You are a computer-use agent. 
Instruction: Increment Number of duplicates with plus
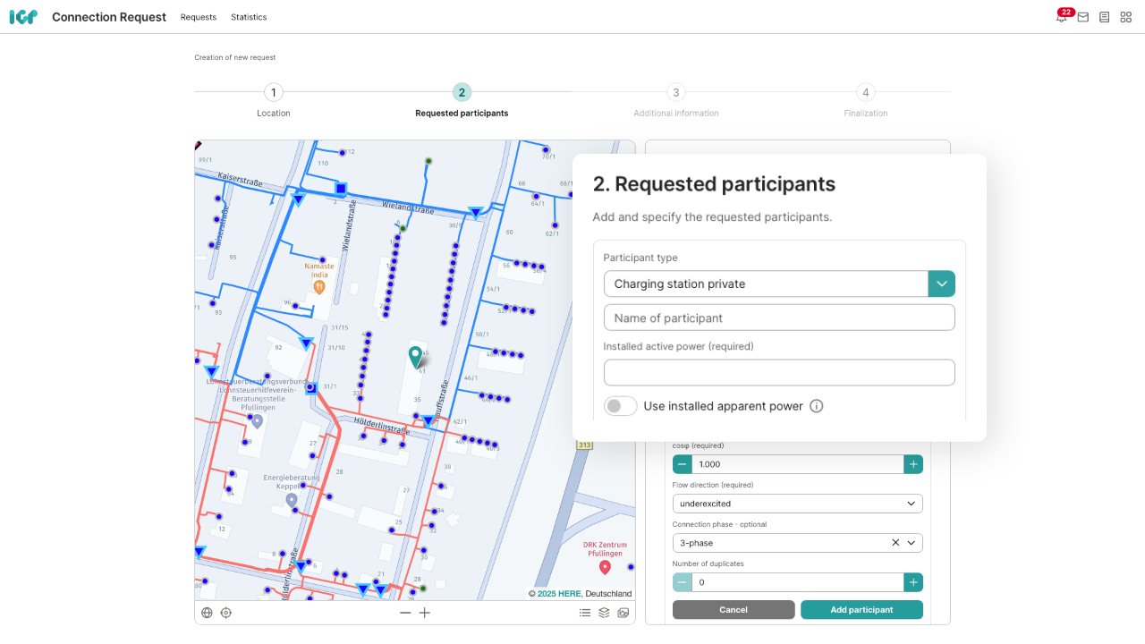point(912,582)
